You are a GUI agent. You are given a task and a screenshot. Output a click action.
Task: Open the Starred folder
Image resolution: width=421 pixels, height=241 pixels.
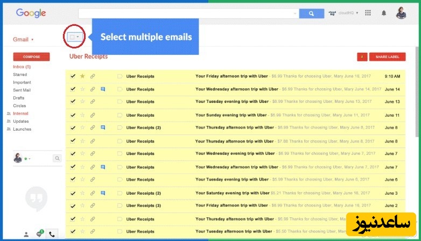tap(20, 75)
